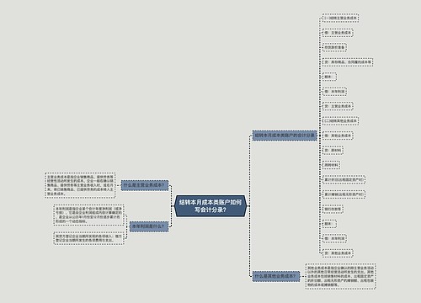The width and height of the screenshot is (421, 303).
Task: Click the 本年利润 definition paragraph box
Action: [x=88, y=215]
